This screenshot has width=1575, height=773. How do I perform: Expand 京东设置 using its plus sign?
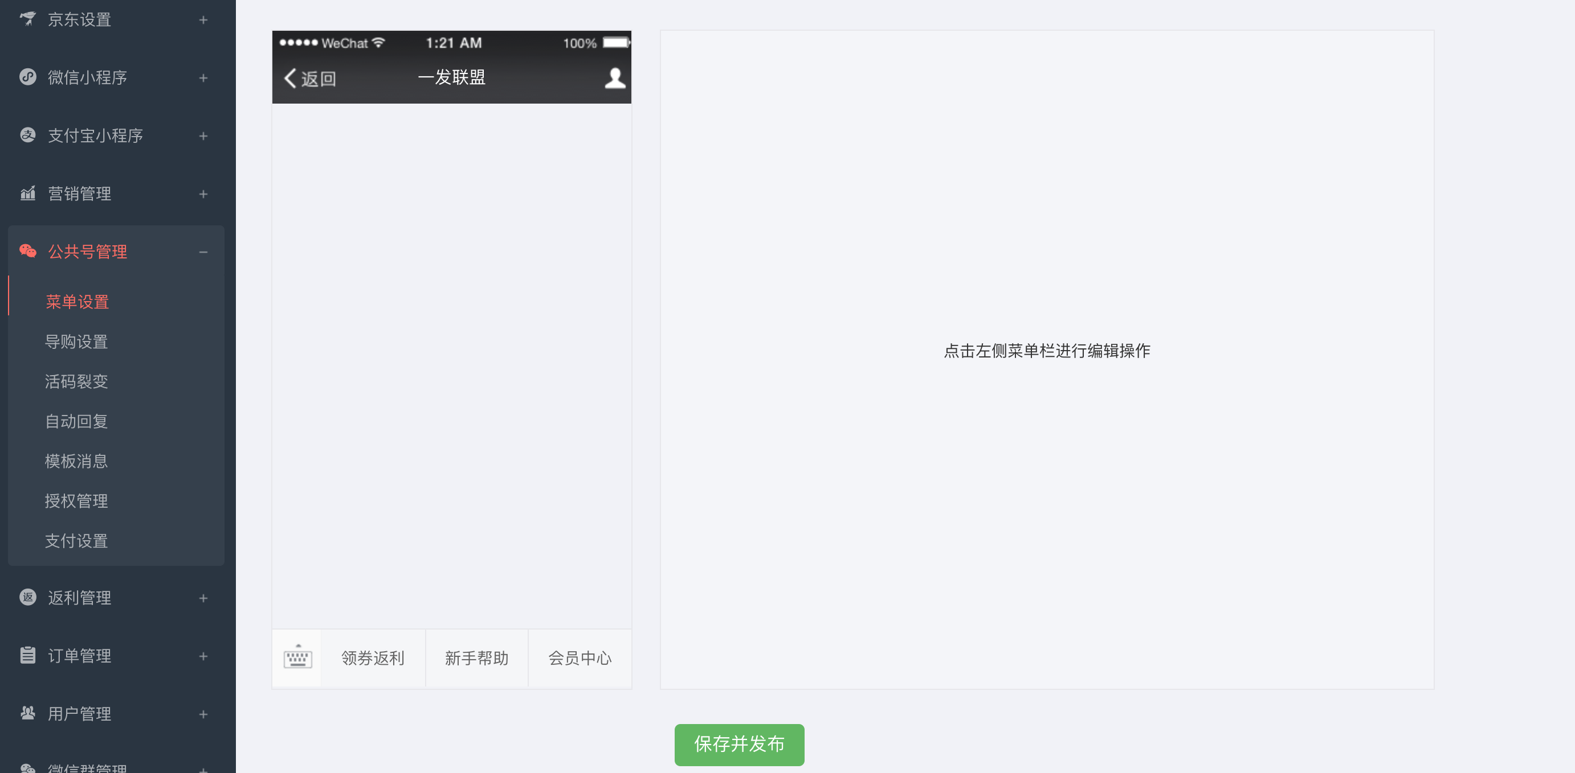[203, 20]
